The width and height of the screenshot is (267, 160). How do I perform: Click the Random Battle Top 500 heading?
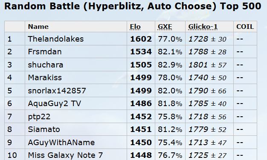pos(133,6)
